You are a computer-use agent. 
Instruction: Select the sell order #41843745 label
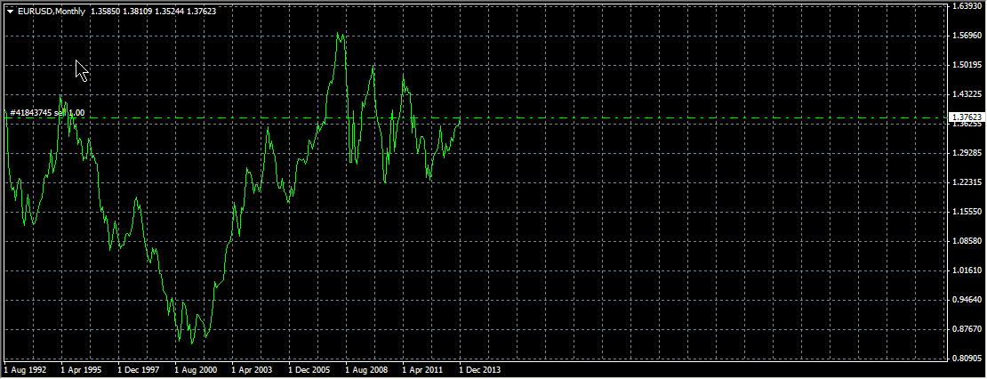pyautogui.click(x=46, y=112)
